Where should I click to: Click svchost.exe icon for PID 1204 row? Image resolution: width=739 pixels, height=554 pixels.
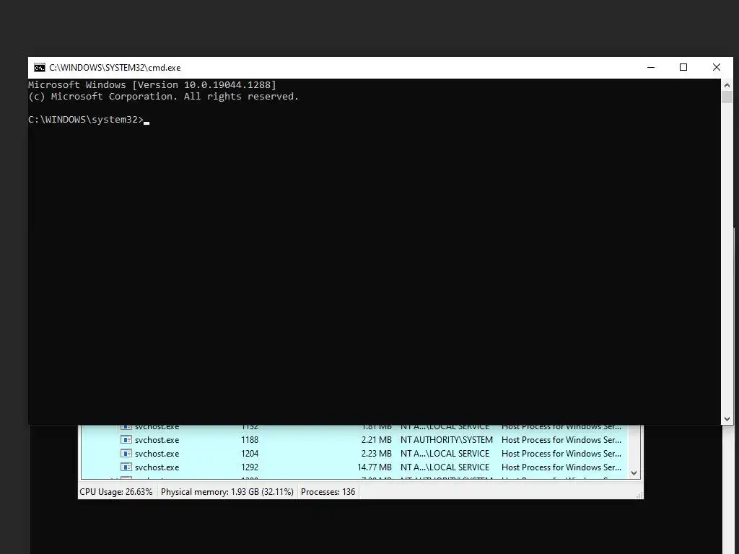(126, 453)
